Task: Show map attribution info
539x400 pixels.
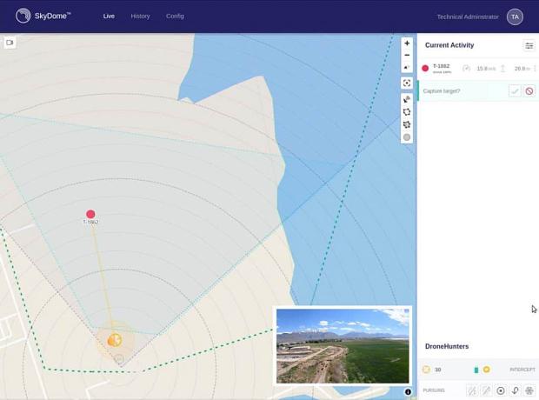Action: click(x=408, y=392)
